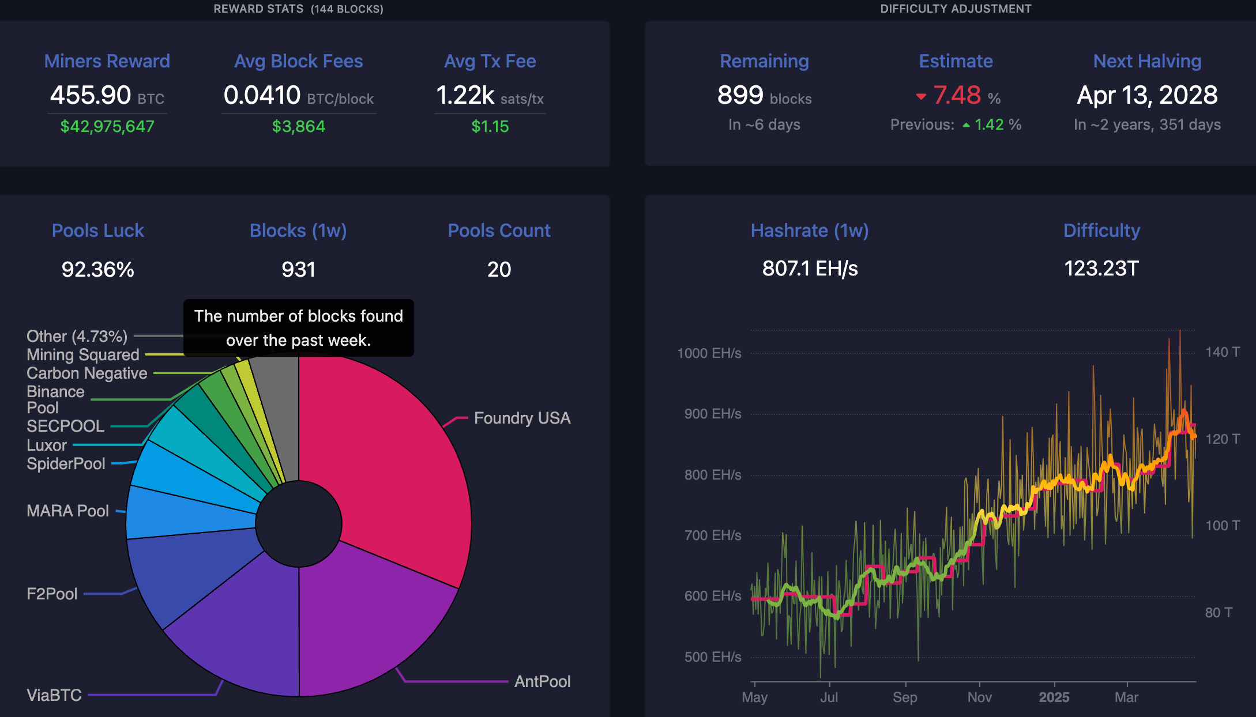Click the Other (4.73%) label

click(x=77, y=336)
